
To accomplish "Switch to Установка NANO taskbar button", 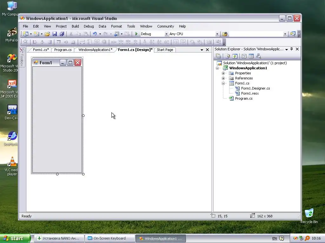I will pos(59,238).
